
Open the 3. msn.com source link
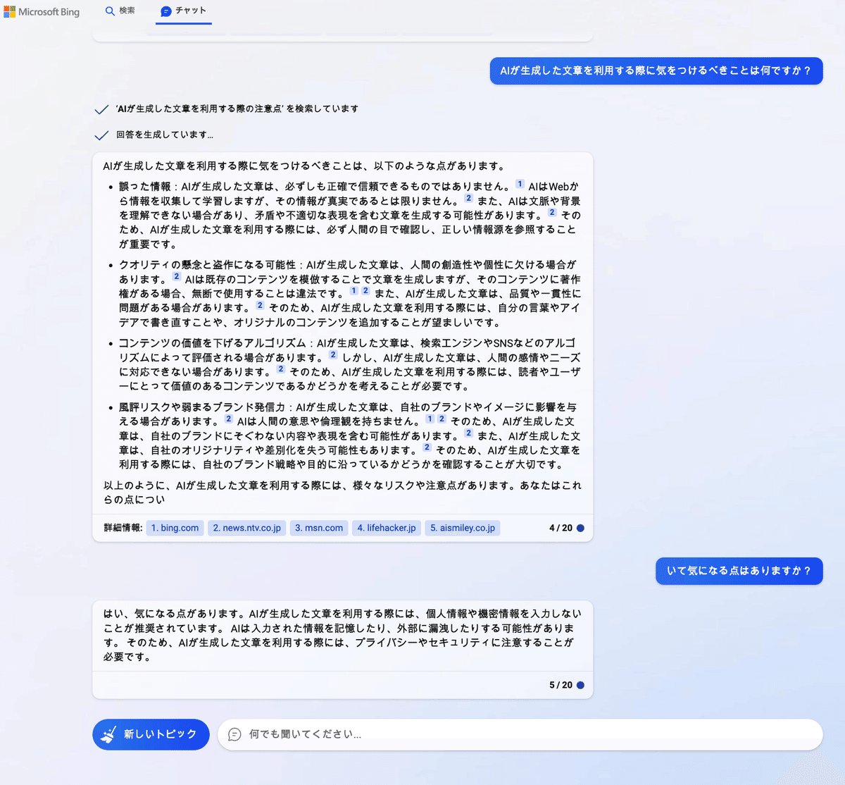click(x=319, y=528)
